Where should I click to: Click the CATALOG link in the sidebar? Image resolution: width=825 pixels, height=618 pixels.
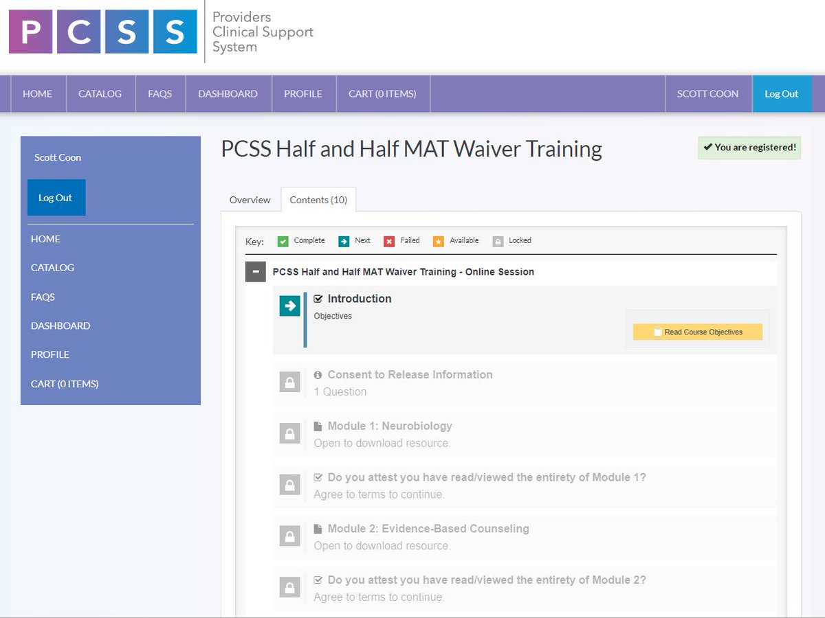52,268
